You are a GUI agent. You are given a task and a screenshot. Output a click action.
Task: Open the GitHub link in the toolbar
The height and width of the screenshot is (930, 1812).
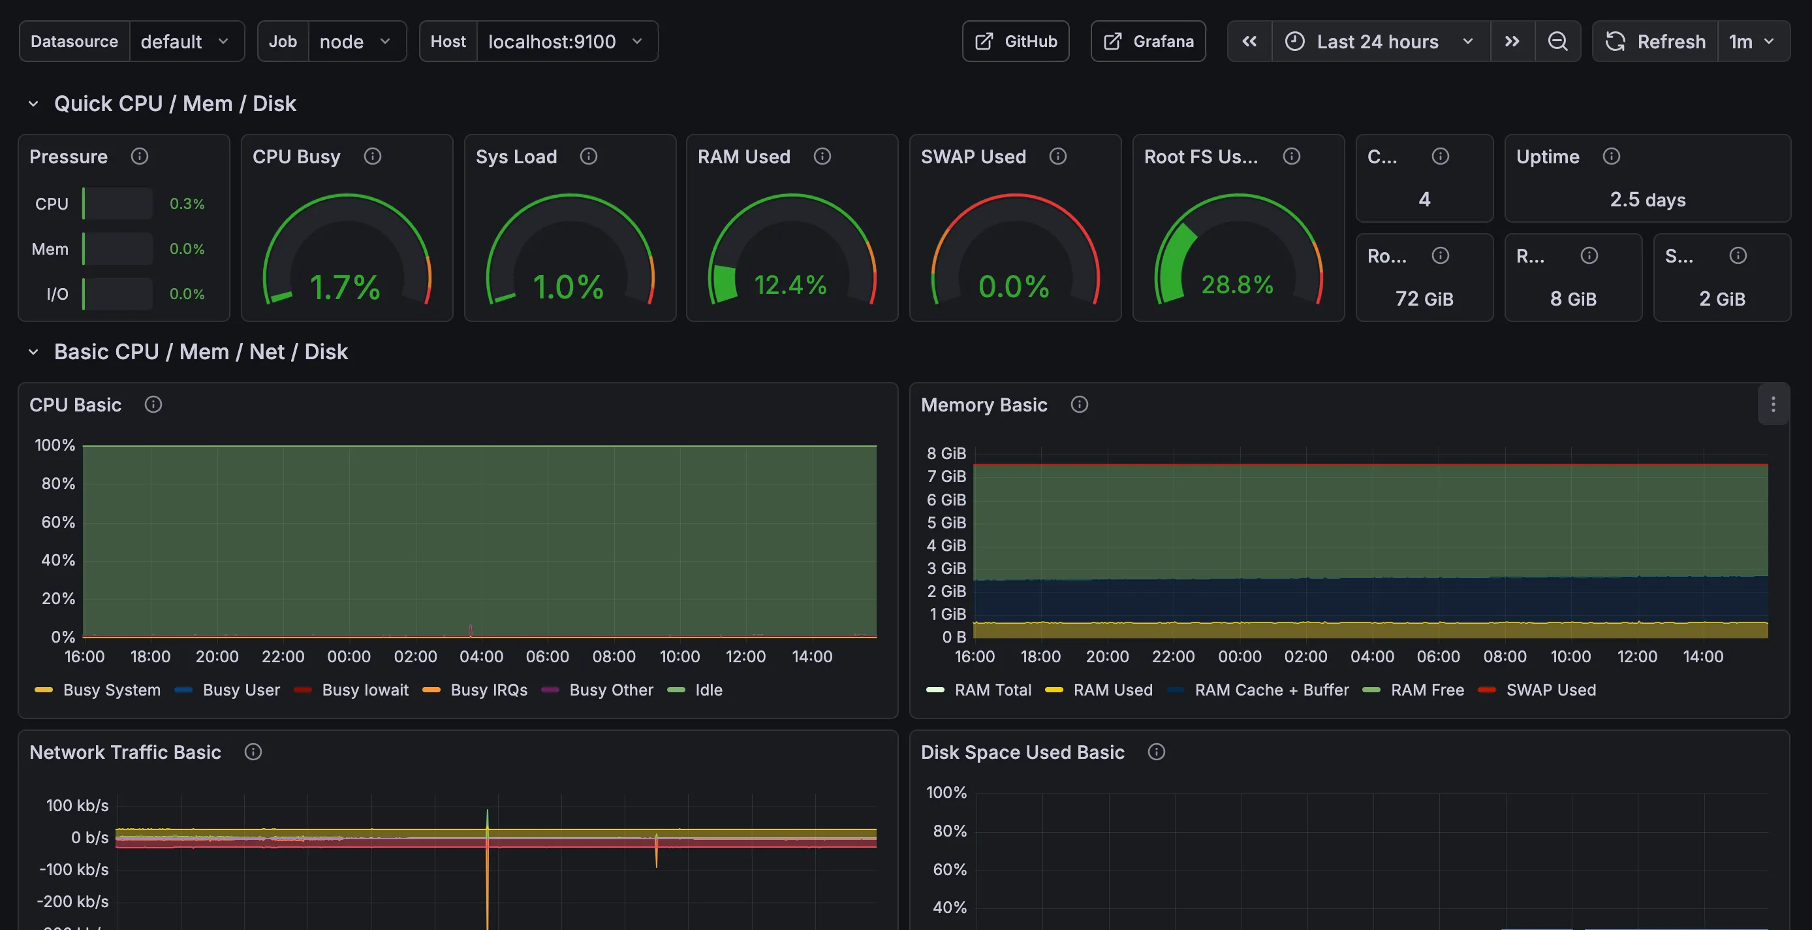1015,41
